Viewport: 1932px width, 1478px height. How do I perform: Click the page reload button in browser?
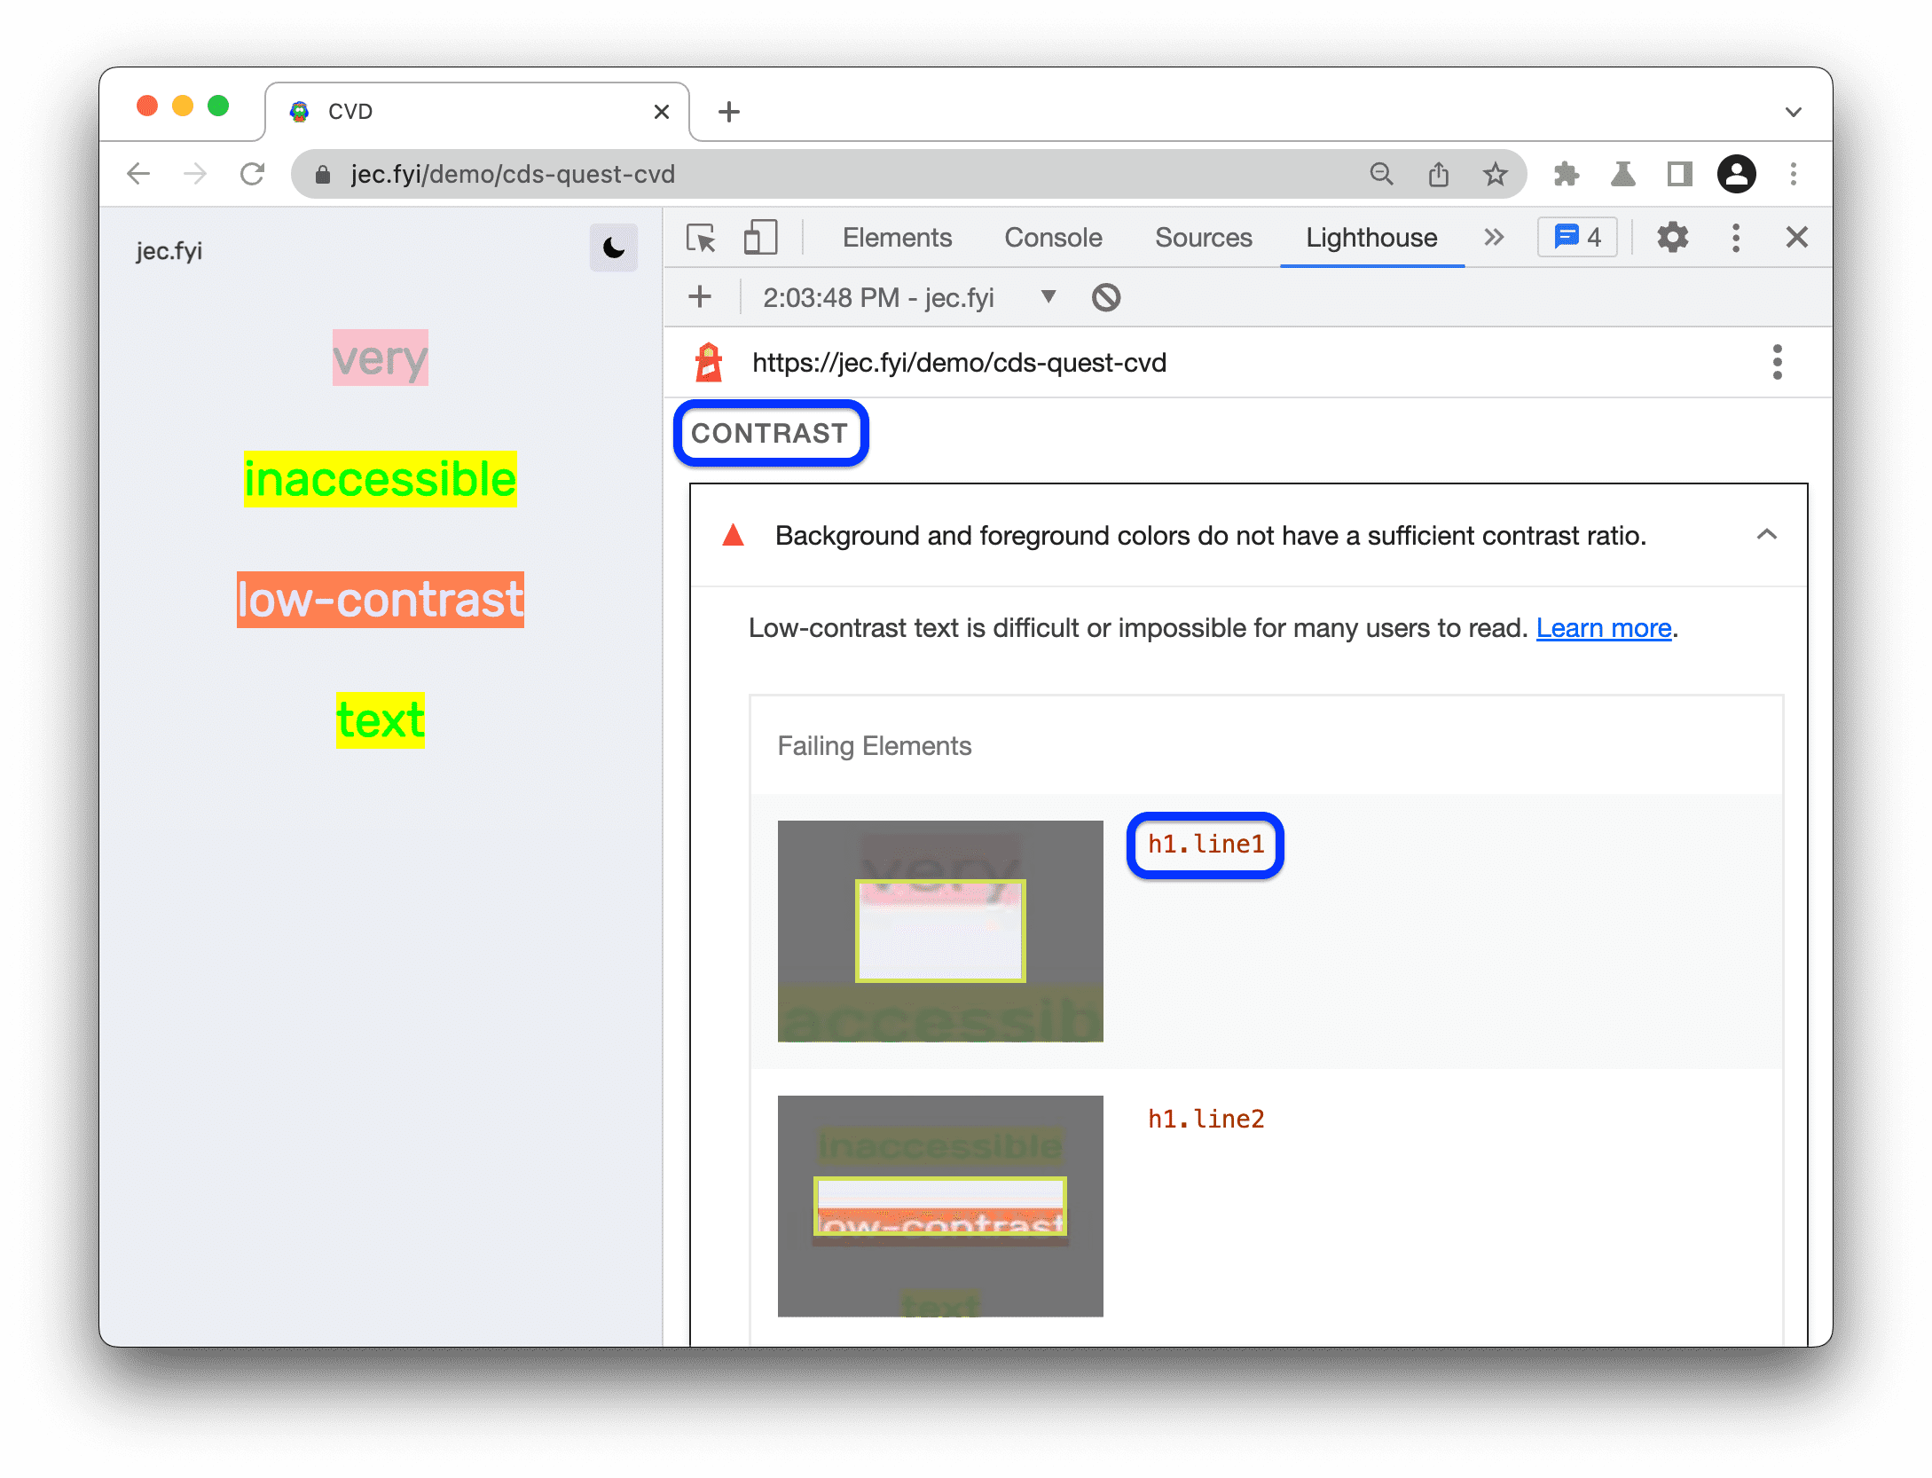tap(255, 172)
